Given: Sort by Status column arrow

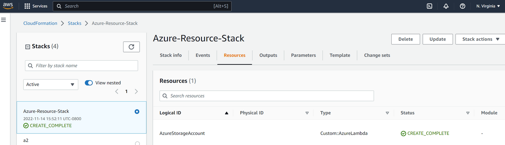Looking at the screenshot, I should [x=468, y=113].
